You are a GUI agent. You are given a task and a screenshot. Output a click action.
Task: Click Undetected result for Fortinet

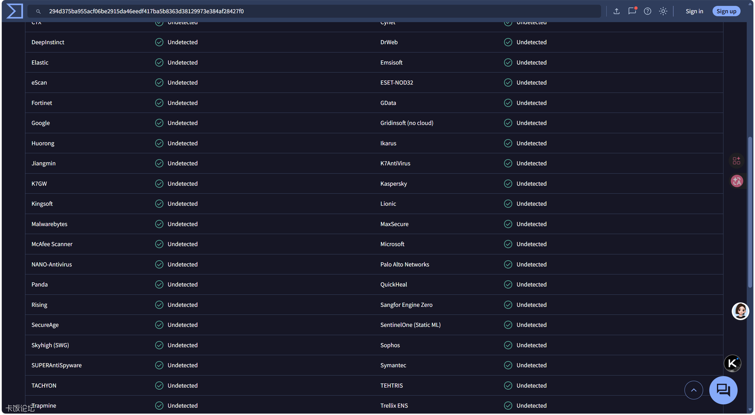pyautogui.click(x=183, y=103)
